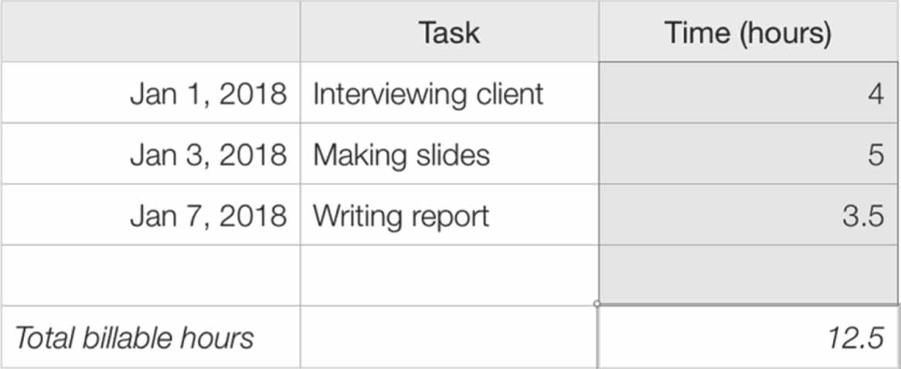The height and width of the screenshot is (369, 901).
Task: Click the Time (hours) header cell
Action: coord(748,32)
